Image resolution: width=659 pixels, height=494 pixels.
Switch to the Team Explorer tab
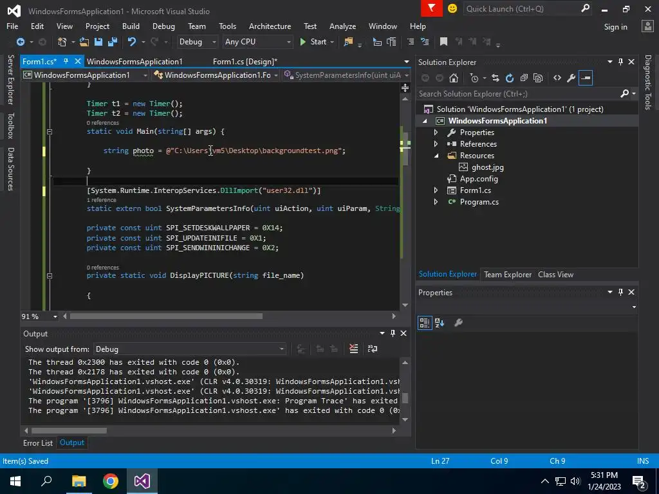click(x=507, y=274)
